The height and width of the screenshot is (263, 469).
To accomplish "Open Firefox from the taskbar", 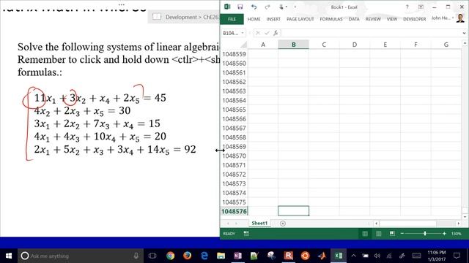I will [x=188, y=256].
